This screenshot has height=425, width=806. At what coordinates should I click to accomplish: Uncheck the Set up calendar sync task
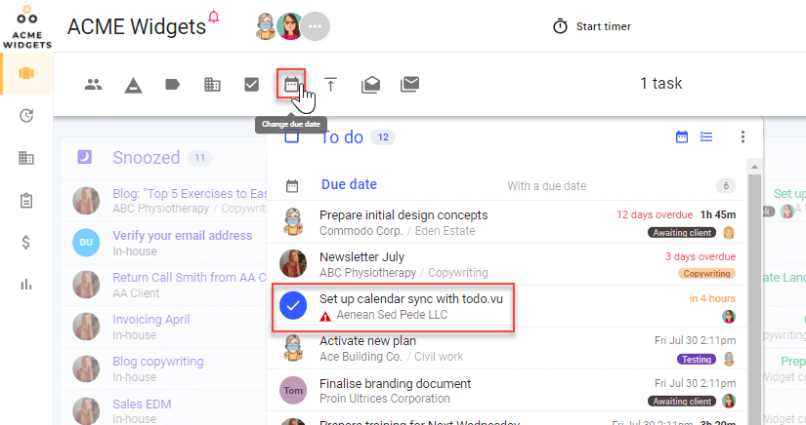tap(293, 305)
